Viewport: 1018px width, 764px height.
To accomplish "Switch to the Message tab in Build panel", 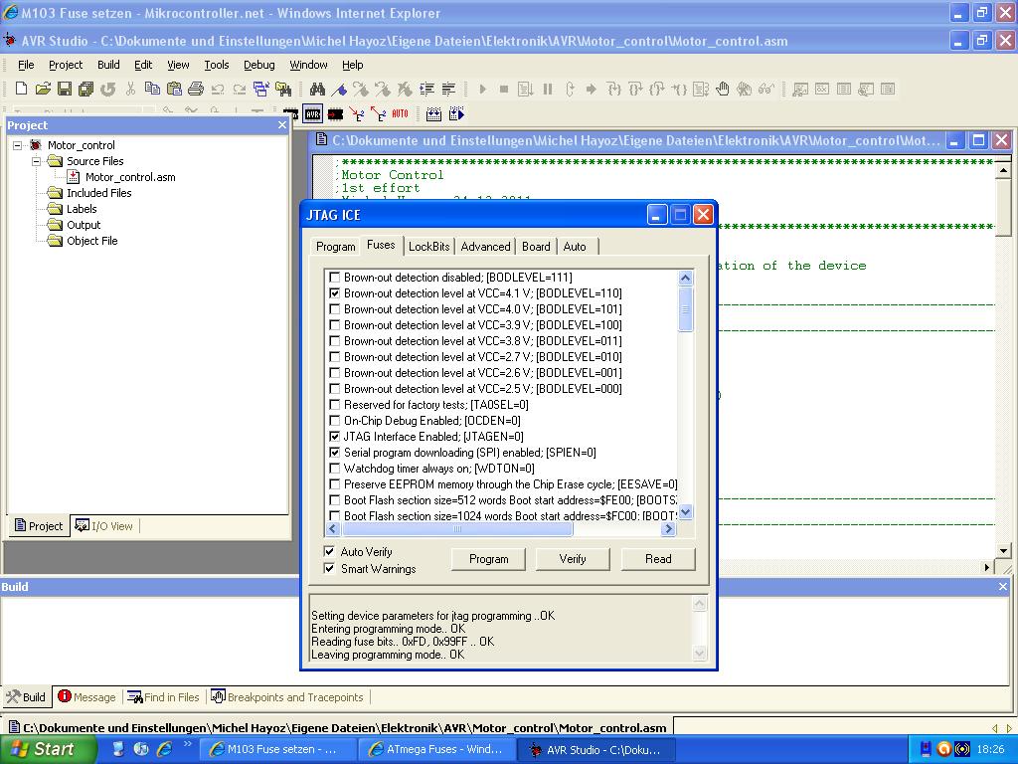I will [87, 697].
